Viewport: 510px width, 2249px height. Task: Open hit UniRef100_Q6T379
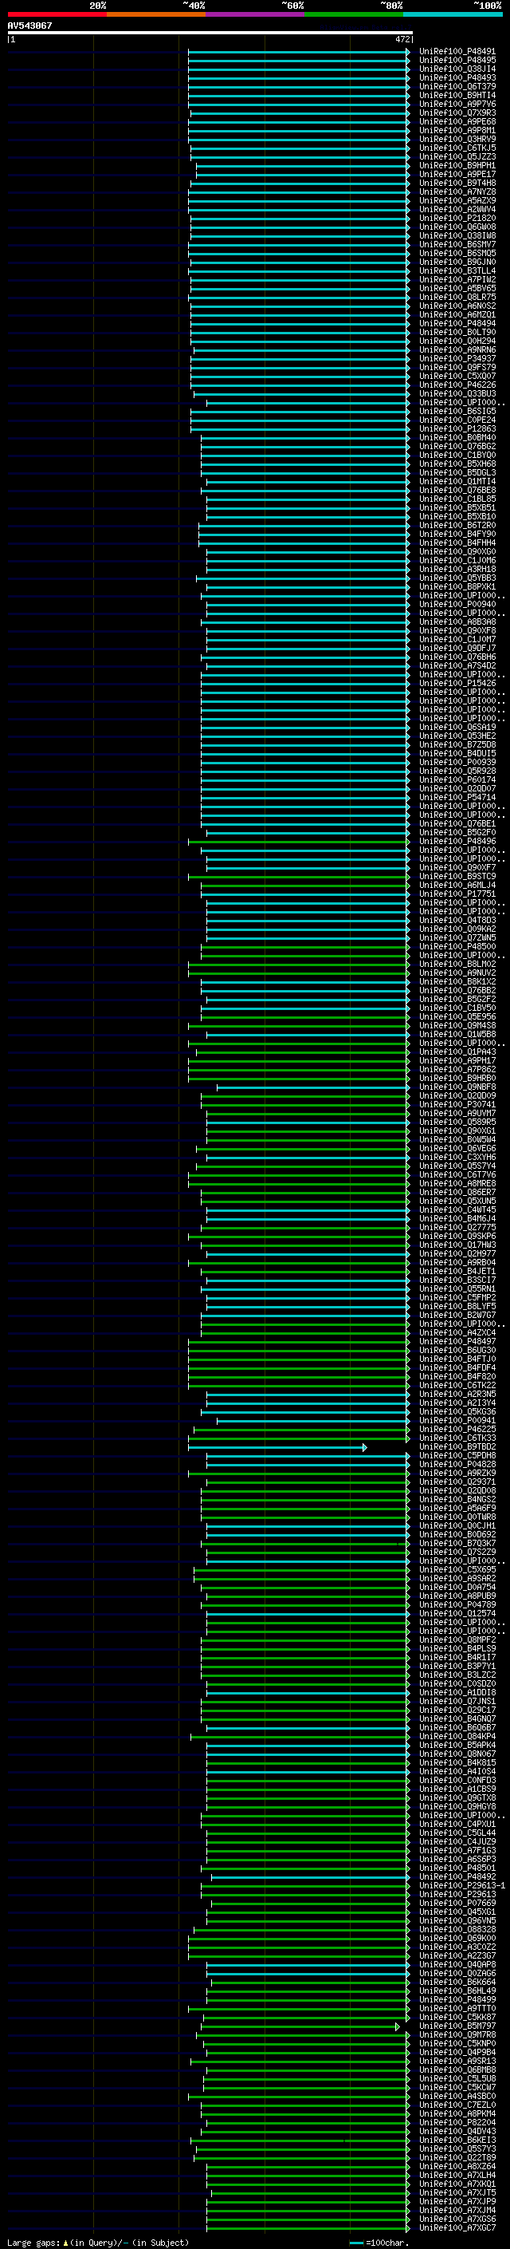[457, 86]
